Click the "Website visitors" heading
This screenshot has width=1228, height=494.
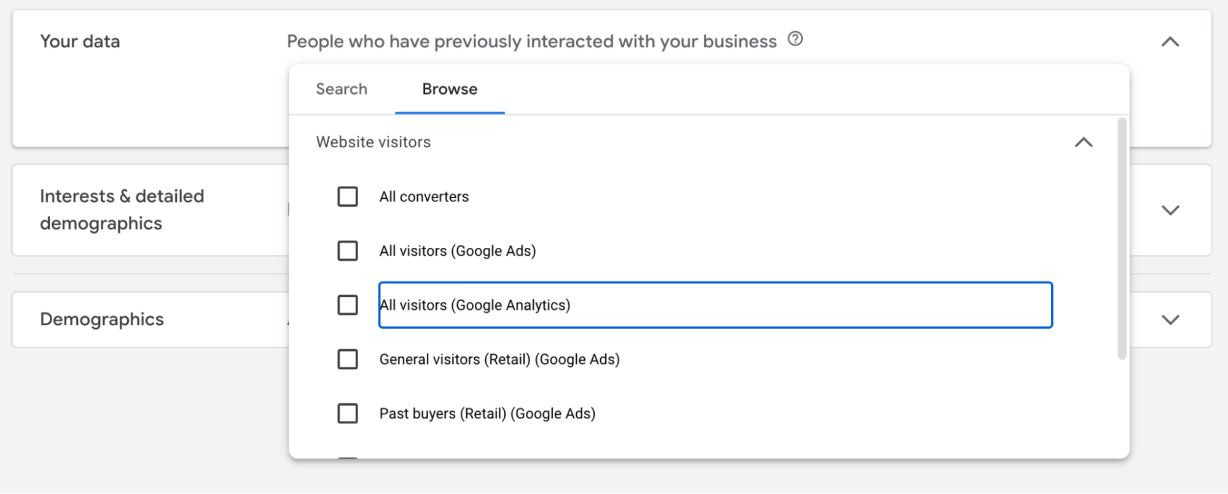tap(373, 142)
